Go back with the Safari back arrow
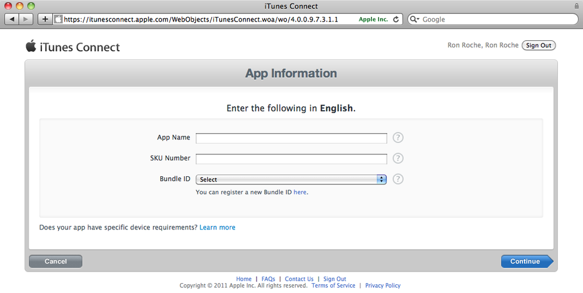Screen dimensions: 583x293 12,19
